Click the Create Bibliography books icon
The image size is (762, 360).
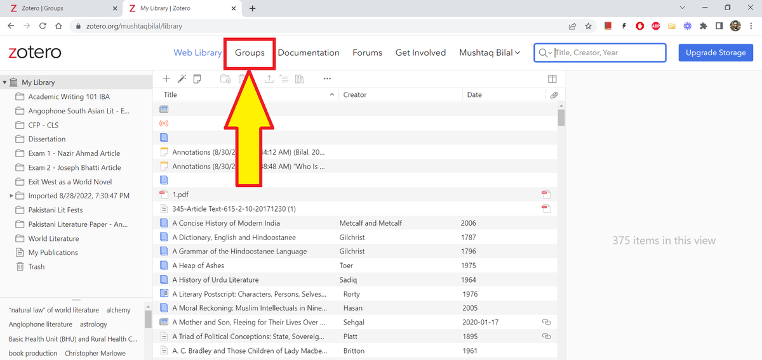pos(299,79)
